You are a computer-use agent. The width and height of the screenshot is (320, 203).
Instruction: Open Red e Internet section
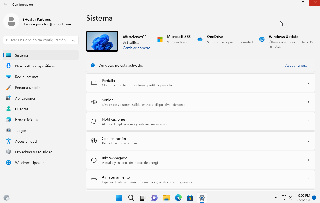coord(41,77)
